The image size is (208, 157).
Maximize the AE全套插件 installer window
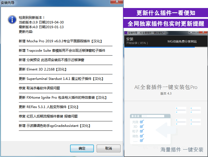197,32
